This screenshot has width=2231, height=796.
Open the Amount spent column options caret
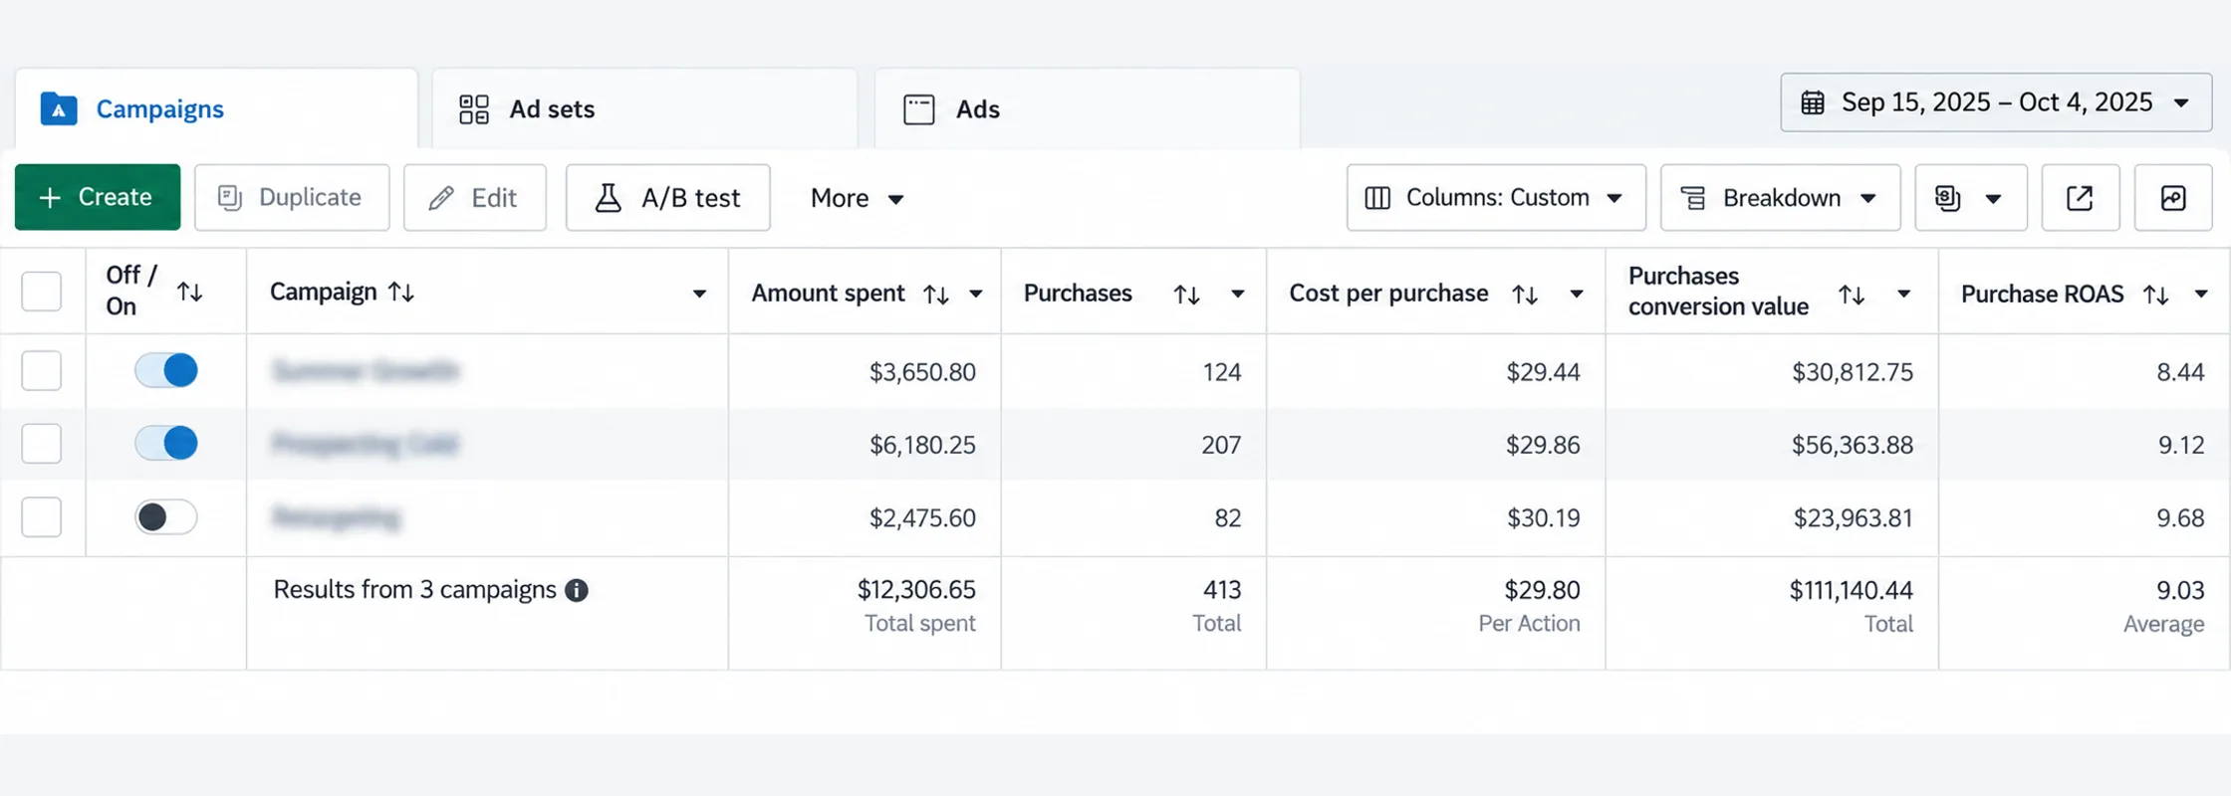[976, 294]
